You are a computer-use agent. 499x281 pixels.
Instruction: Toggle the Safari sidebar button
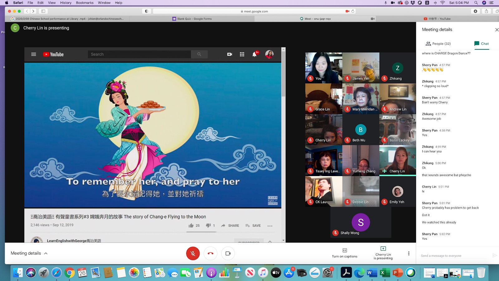tap(43, 11)
